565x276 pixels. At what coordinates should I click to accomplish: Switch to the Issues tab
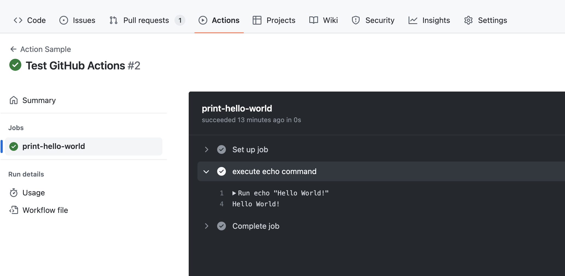click(x=77, y=20)
